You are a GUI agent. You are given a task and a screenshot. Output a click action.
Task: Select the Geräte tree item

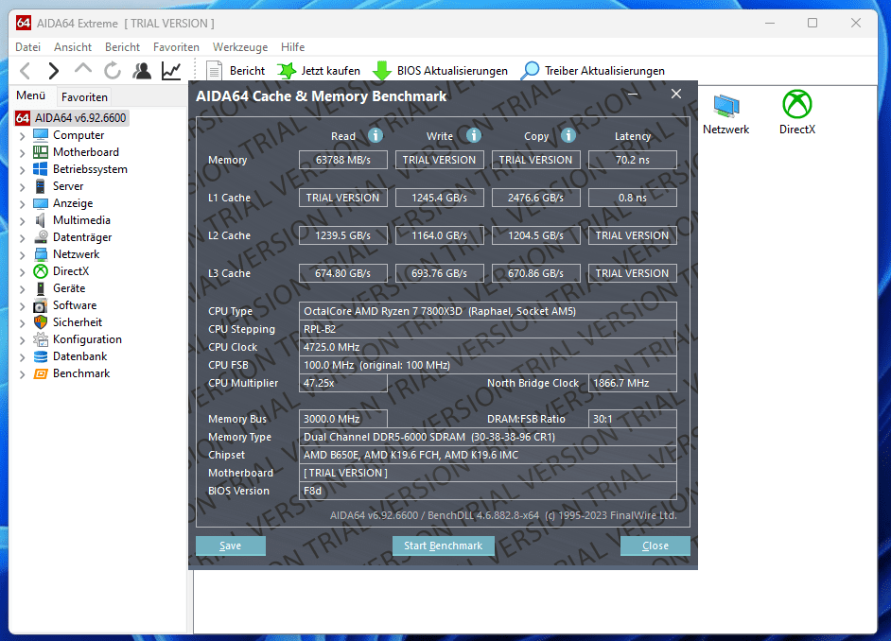click(x=69, y=288)
